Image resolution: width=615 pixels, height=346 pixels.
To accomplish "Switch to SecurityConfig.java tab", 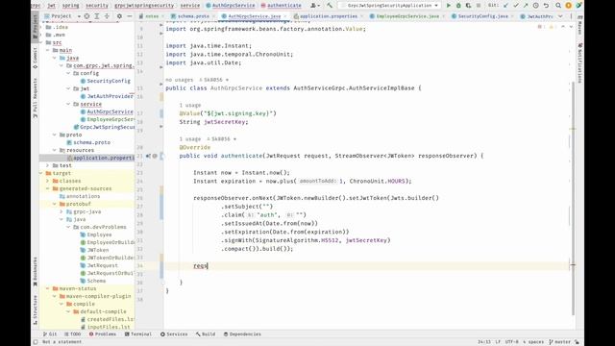I will (x=482, y=16).
